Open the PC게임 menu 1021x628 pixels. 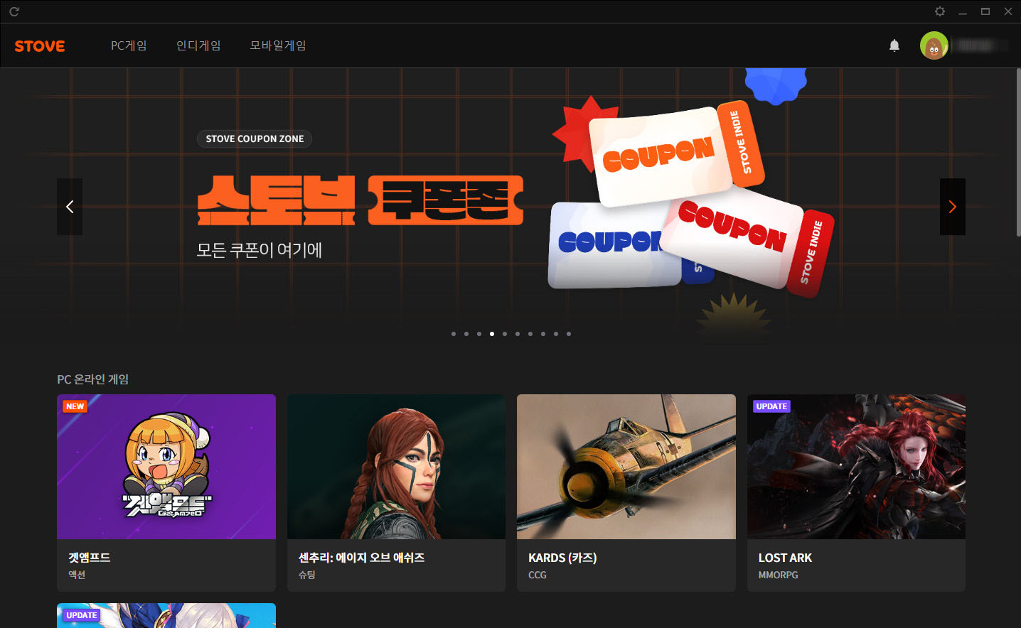(x=129, y=45)
